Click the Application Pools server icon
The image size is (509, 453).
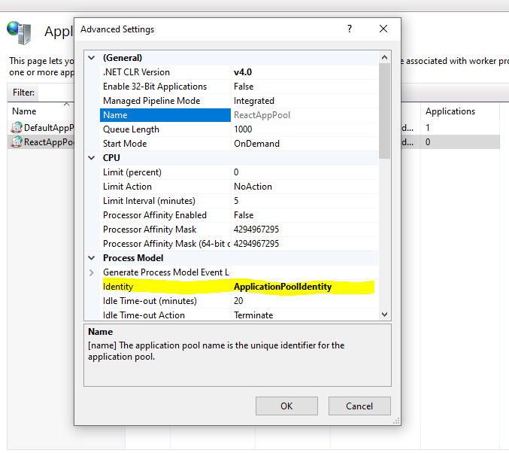(x=18, y=32)
